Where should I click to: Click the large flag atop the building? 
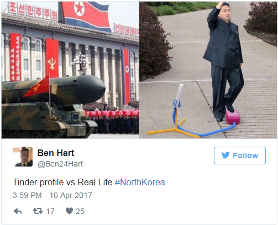click(x=85, y=15)
